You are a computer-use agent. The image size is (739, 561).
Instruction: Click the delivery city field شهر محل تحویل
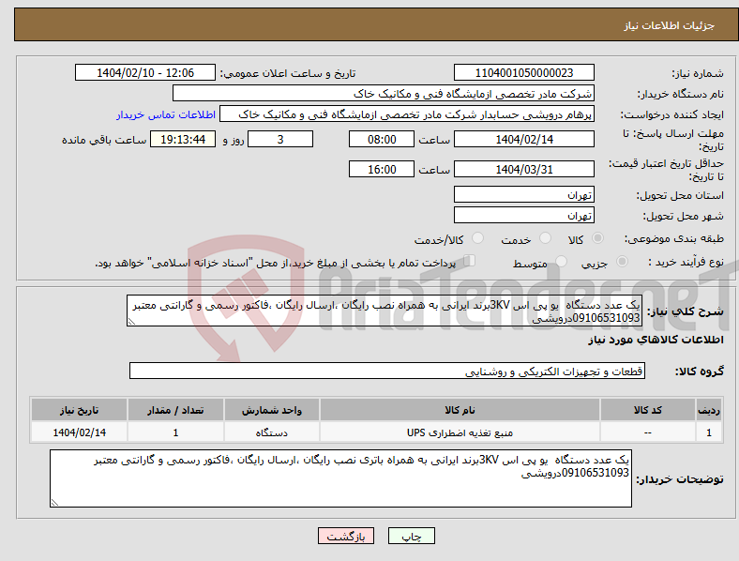tap(524, 215)
